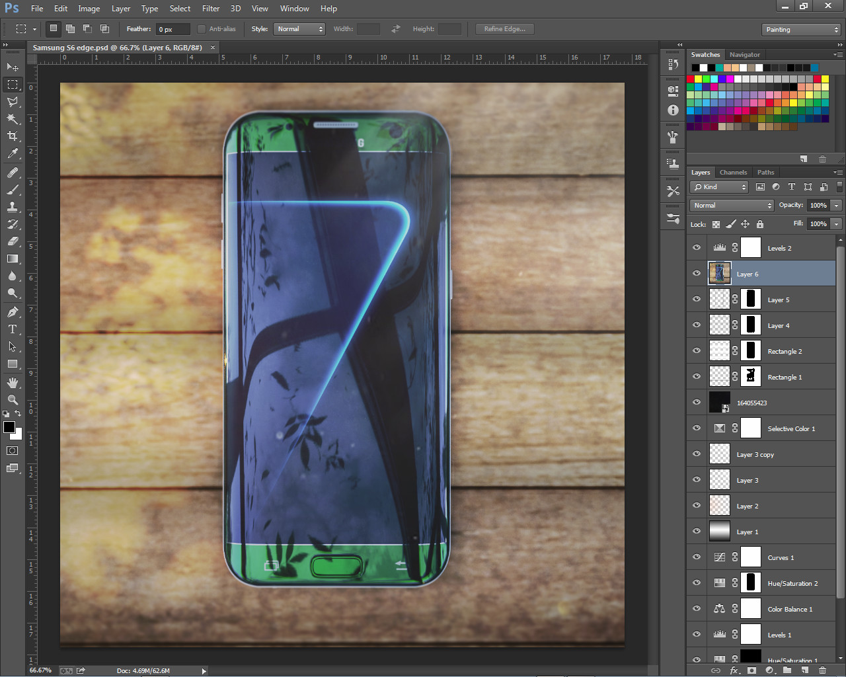The height and width of the screenshot is (677, 846).
Task: Toggle visibility of Rectangle 2 layer
Action: (x=697, y=350)
